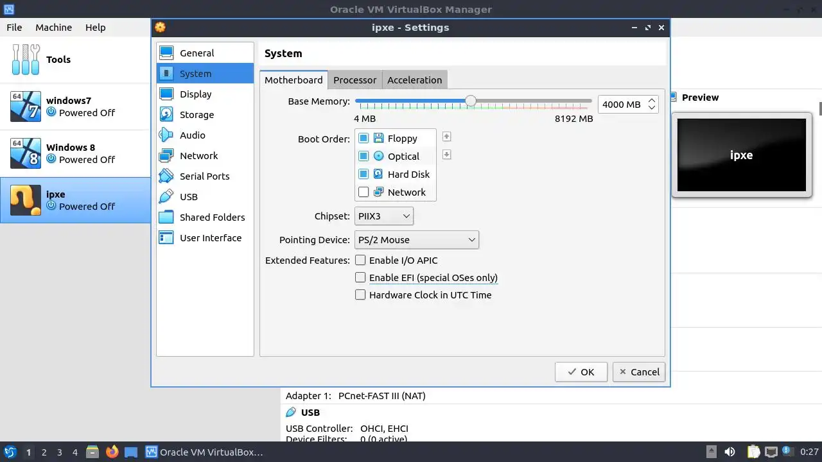Switch to the Motherboard tab
Viewport: 822px width, 462px height.
(293, 80)
